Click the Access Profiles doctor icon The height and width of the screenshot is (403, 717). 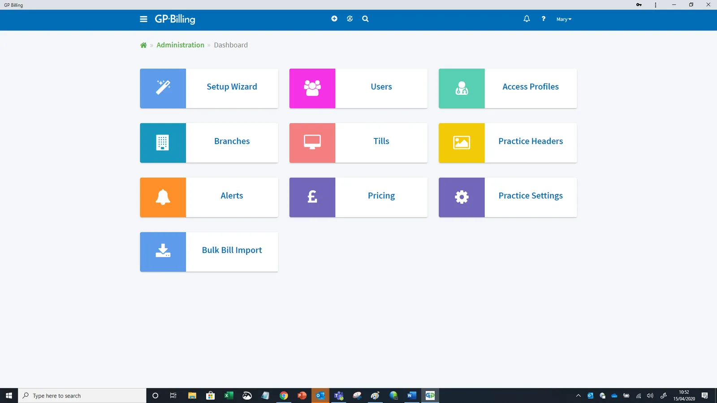point(462,88)
